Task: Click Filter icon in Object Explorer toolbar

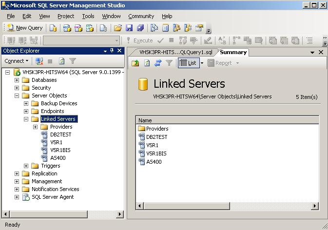Action: [73, 61]
